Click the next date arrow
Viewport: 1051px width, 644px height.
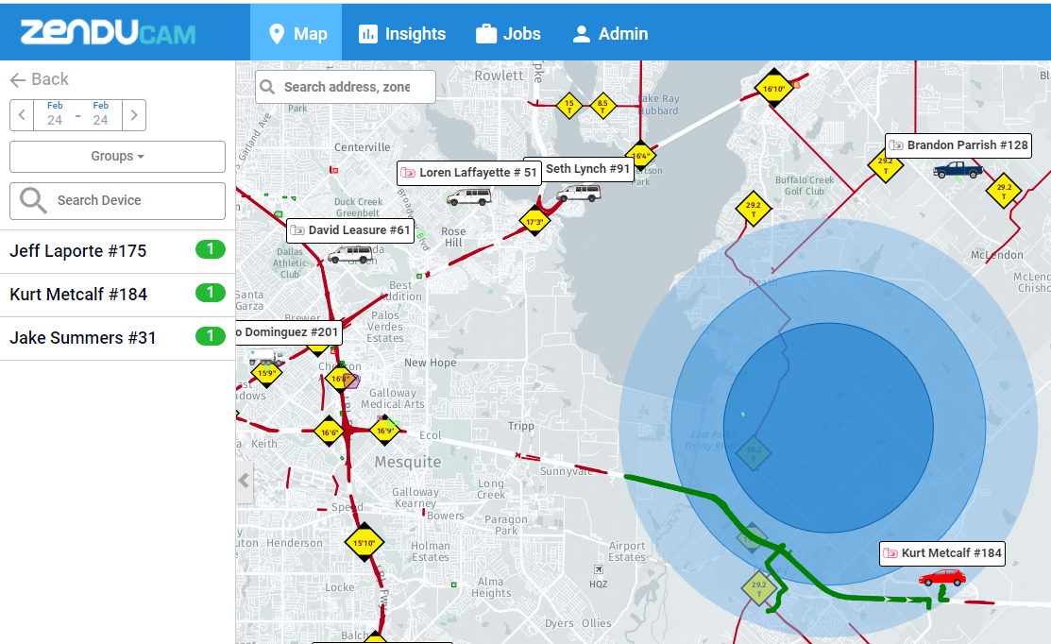pyautogui.click(x=134, y=114)
